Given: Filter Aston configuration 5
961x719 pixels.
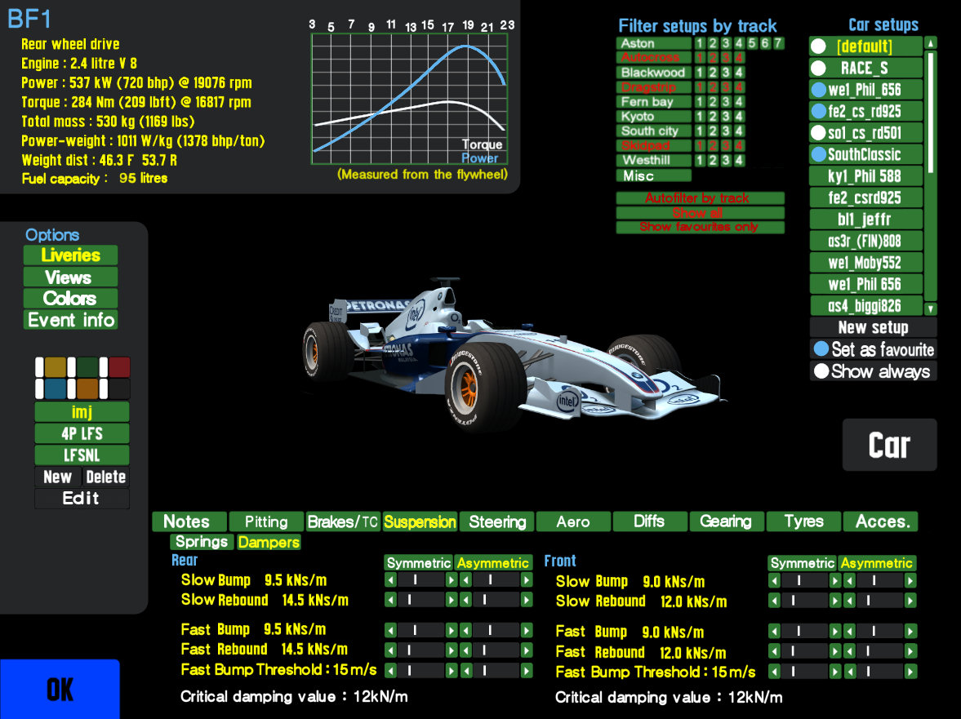Looking at the screenshot, I should coord(752,43).
